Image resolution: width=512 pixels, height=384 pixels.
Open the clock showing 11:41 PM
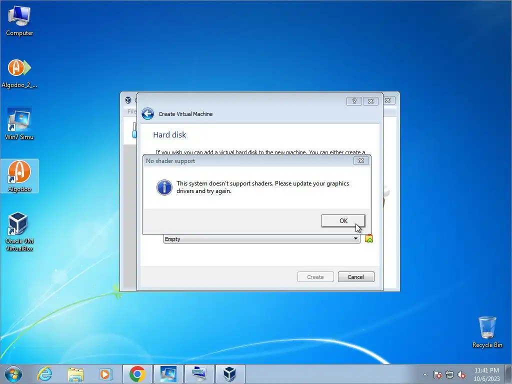point(486,374)
